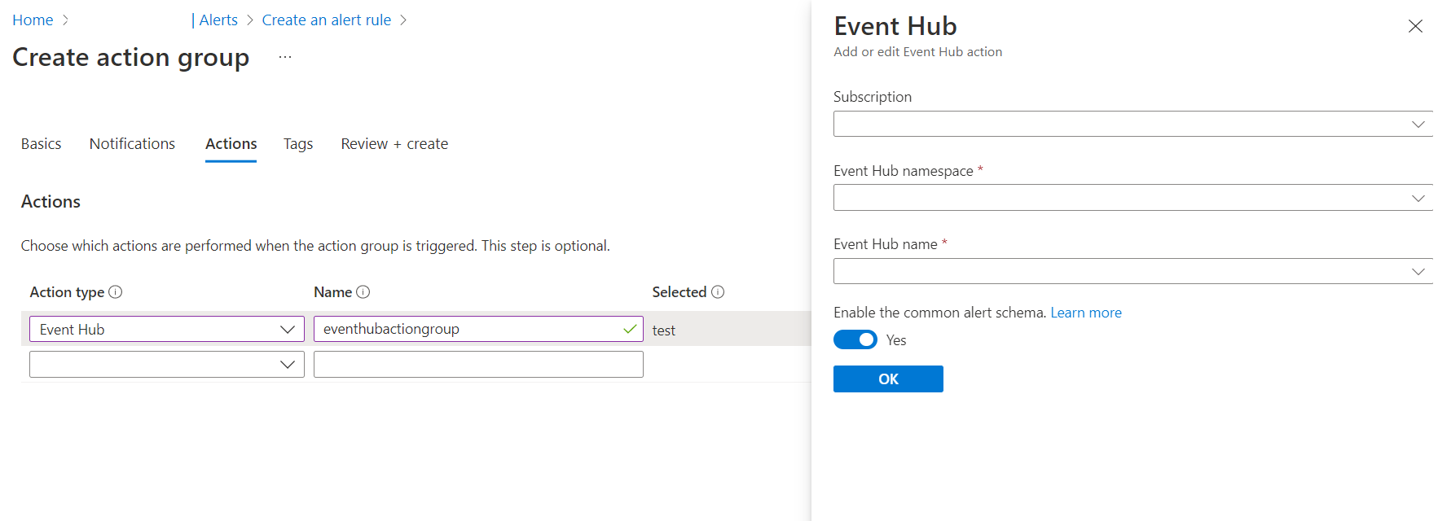Click the info icon beside Action type
The width and height of the screenshot is (1438, 521).
coord(116,292)
